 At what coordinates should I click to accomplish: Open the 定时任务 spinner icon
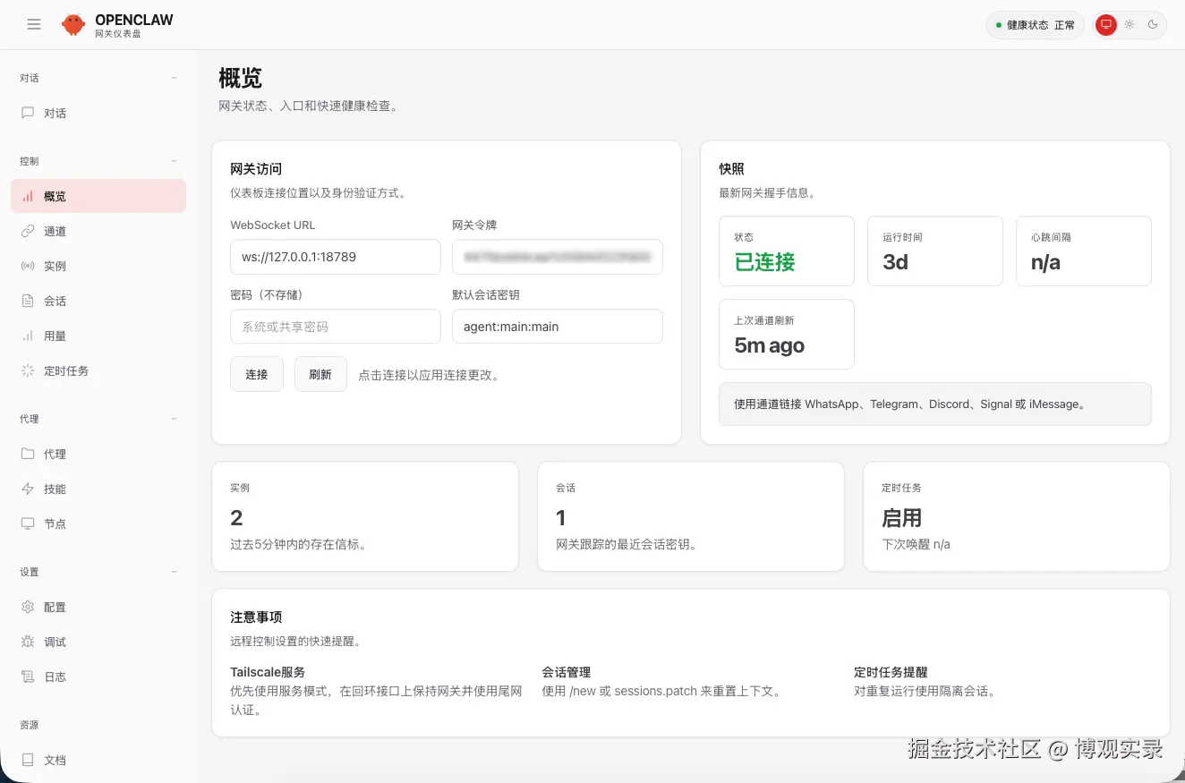28,370
